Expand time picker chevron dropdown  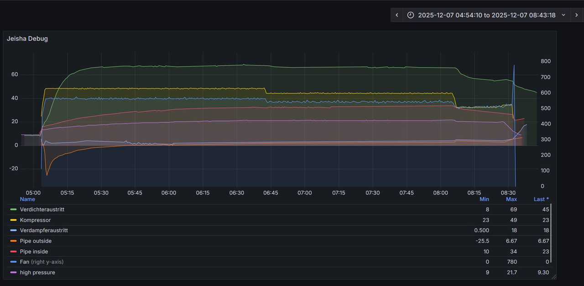tap(563, 15)
